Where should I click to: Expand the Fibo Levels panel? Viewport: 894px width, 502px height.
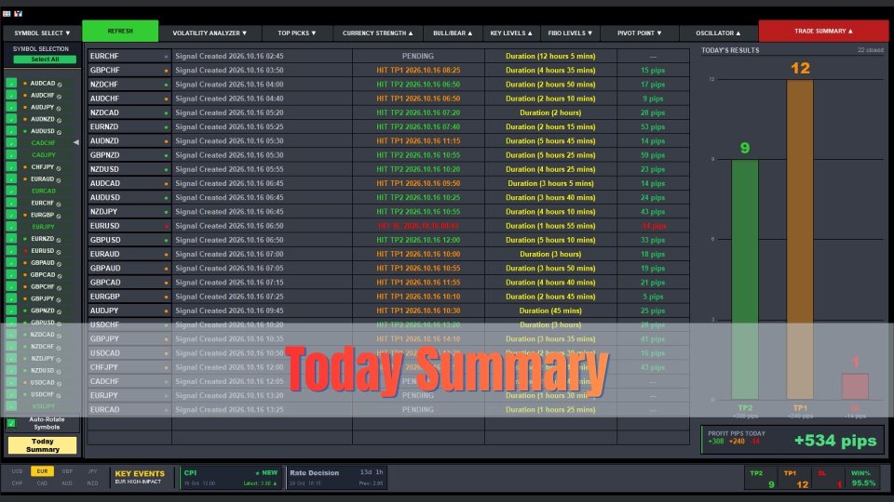click(570, 33)
